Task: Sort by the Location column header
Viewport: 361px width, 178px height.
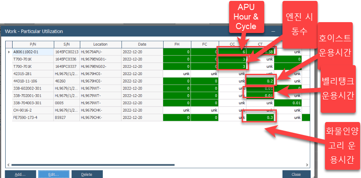Action: tap(100, 44)
